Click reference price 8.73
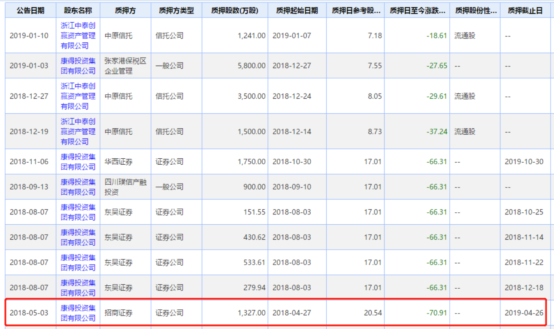The height and width of the screenshot is (329, 554). point(375,131)
